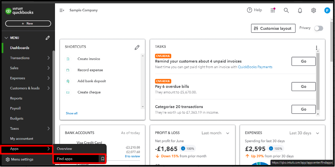Click the Create cheque shortcut icon
The height and width of the screenshot is (167, 335).
tap(68, 92)
